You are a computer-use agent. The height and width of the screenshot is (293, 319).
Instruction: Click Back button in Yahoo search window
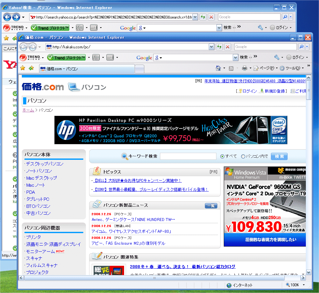(7, 17)
